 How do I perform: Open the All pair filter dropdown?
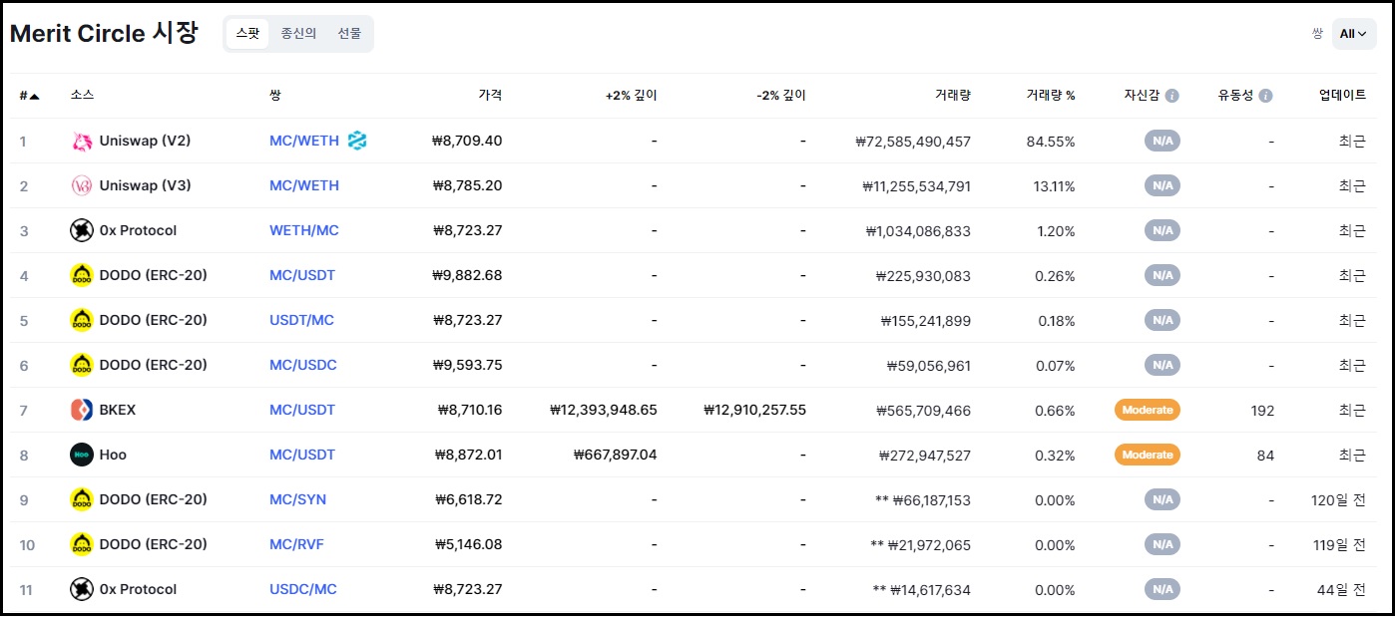pos(1353,34)
